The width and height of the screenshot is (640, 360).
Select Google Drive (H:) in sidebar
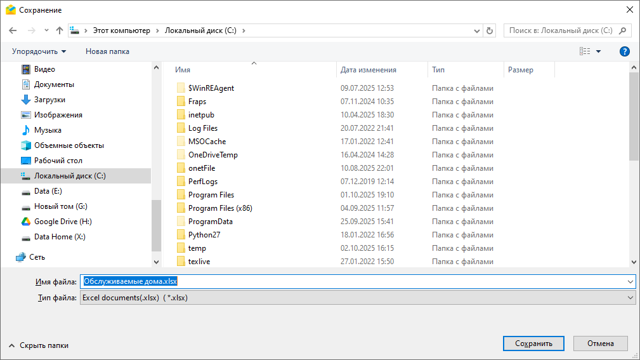pos(62,222)
